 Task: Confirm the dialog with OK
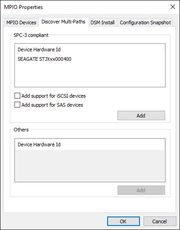tap(123, 221)
